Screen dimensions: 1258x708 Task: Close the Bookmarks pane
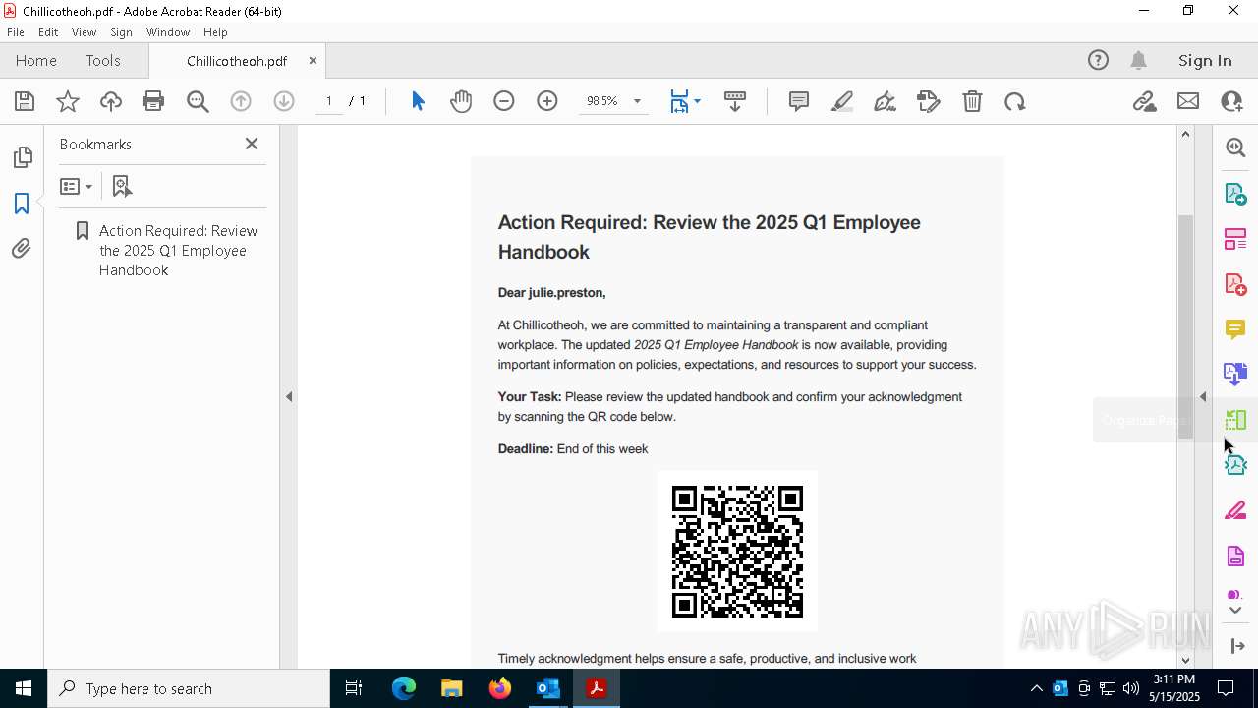coord(252,144)
